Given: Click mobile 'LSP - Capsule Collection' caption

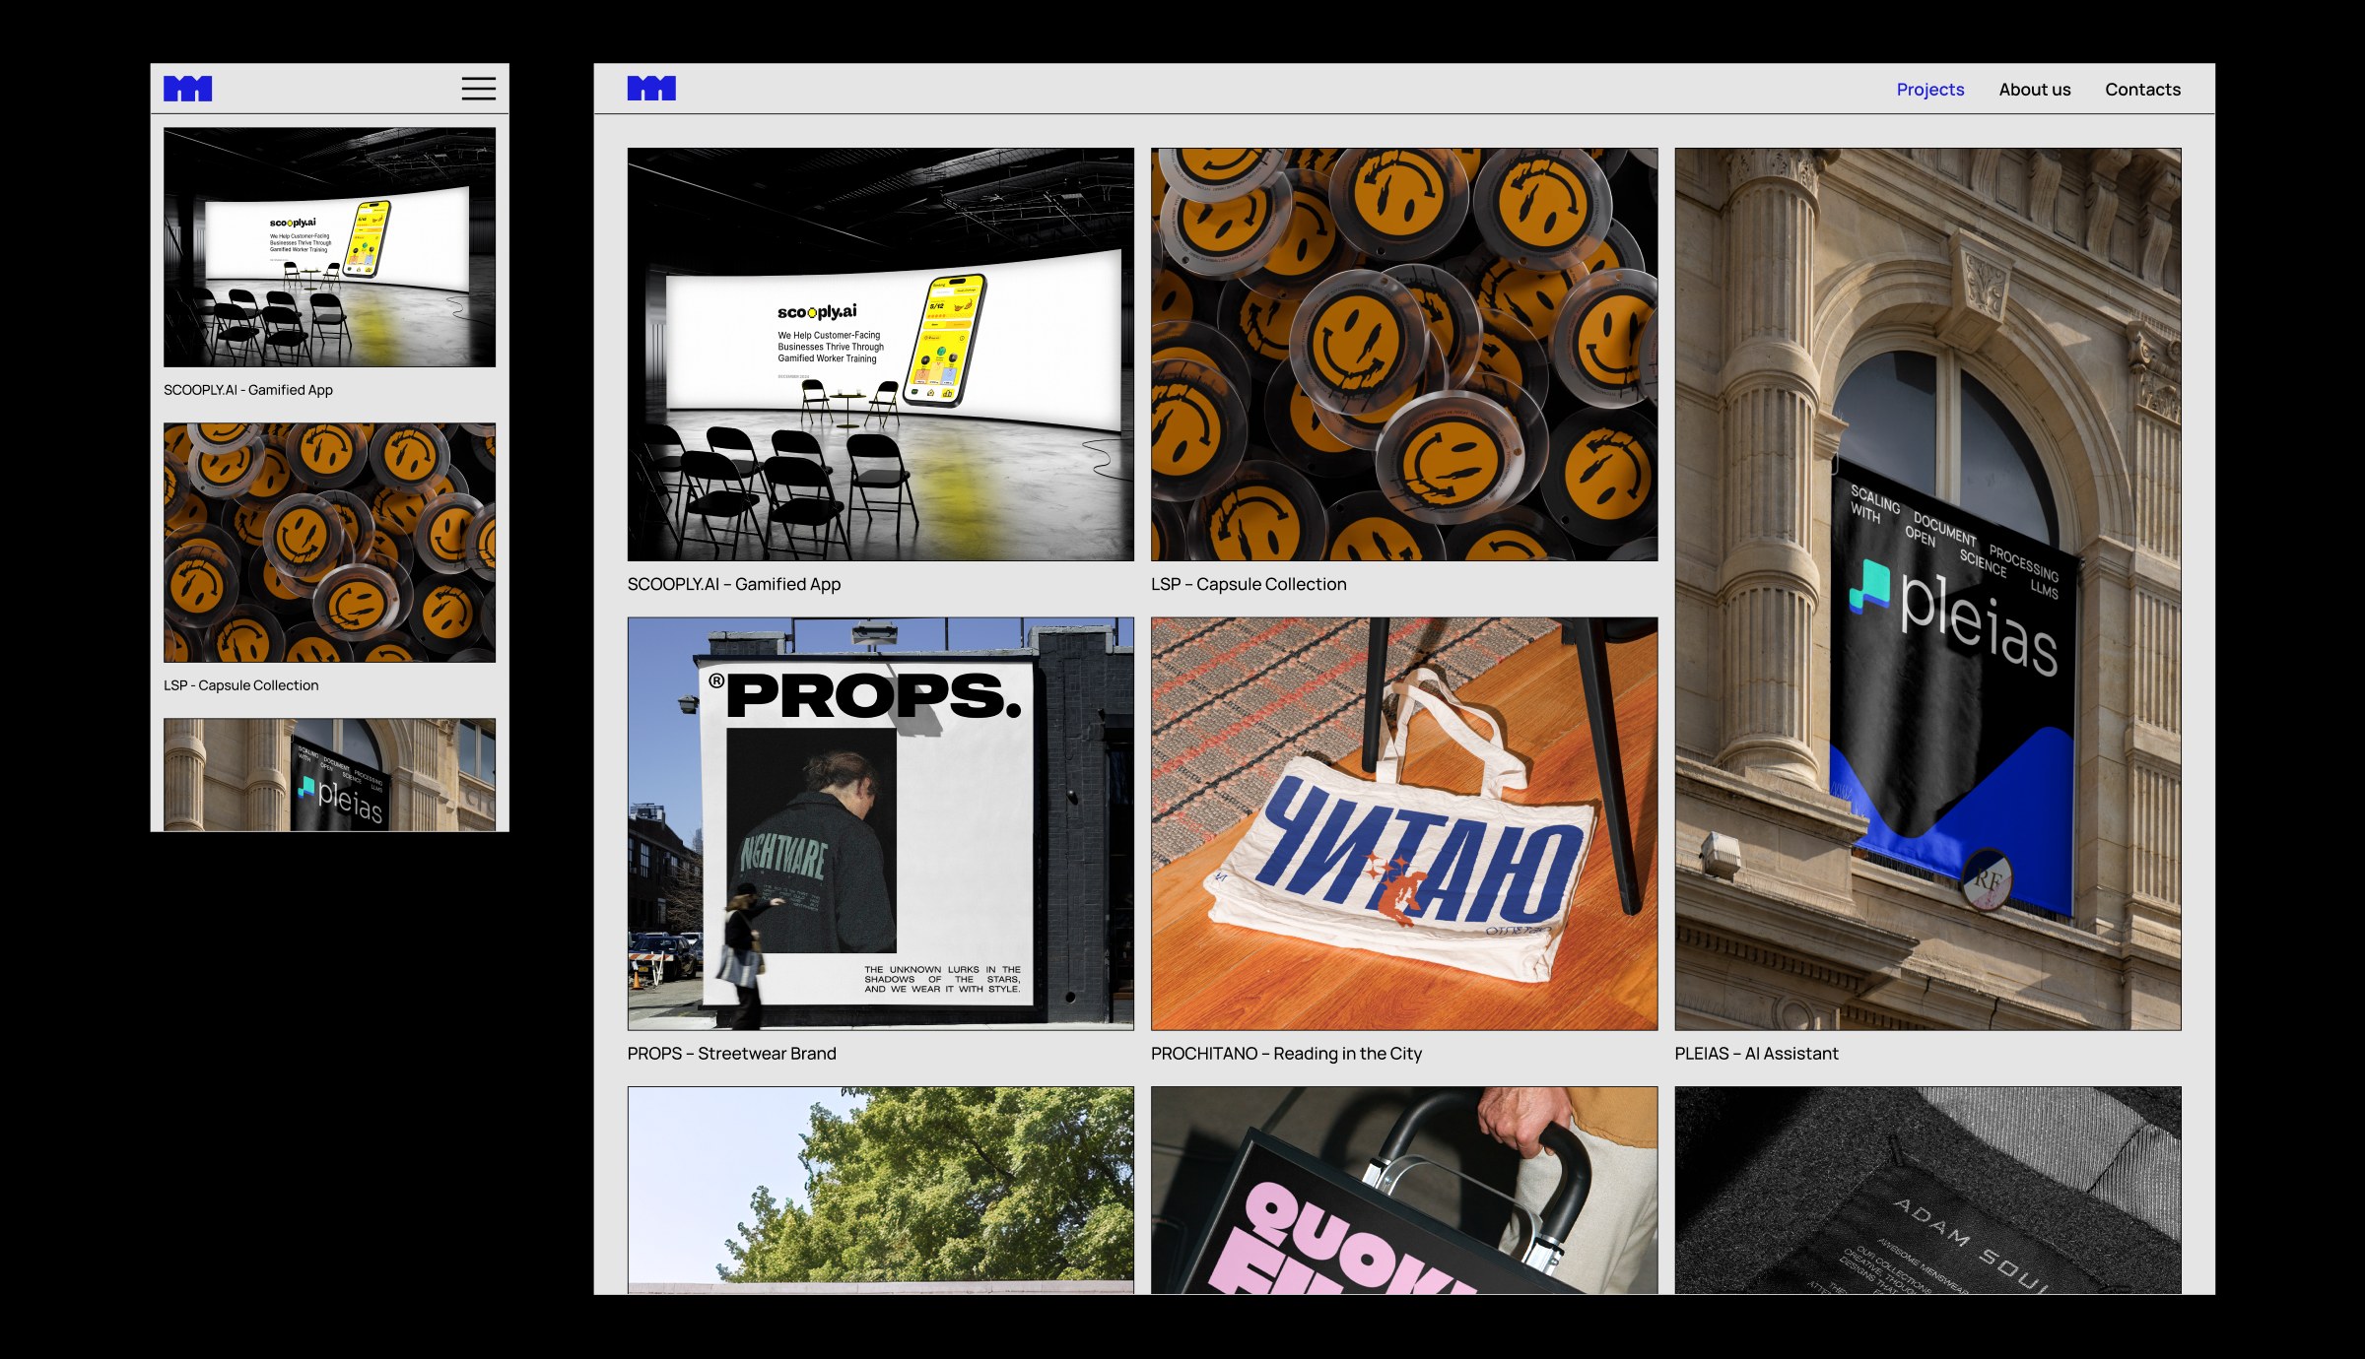Looking at the screenshot, I should [241, 685].
